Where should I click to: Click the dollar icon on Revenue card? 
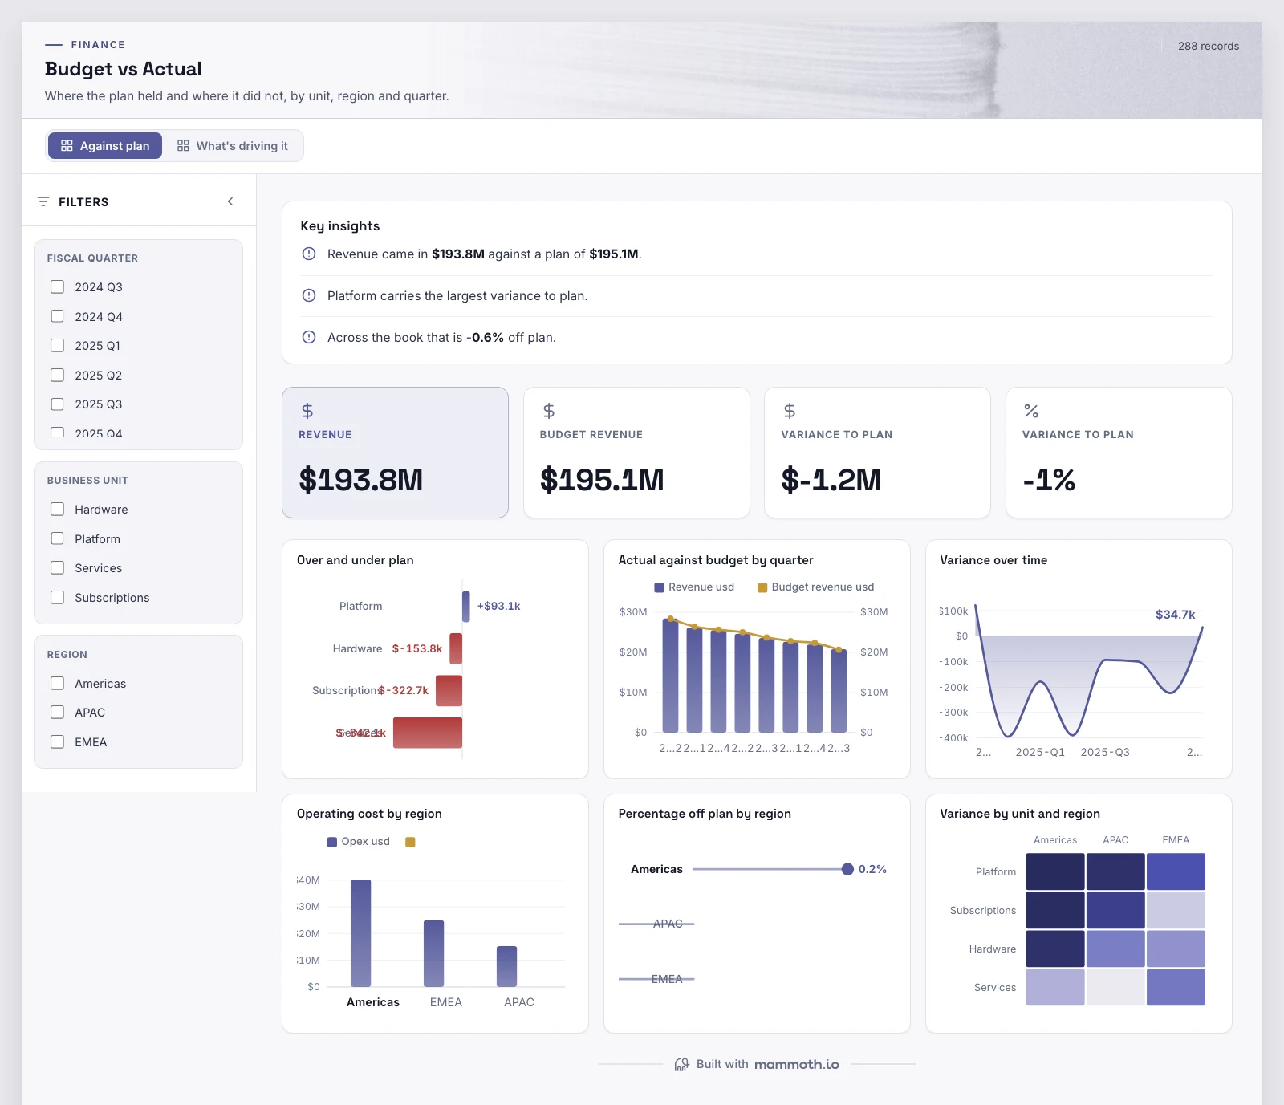pos(307,411)
